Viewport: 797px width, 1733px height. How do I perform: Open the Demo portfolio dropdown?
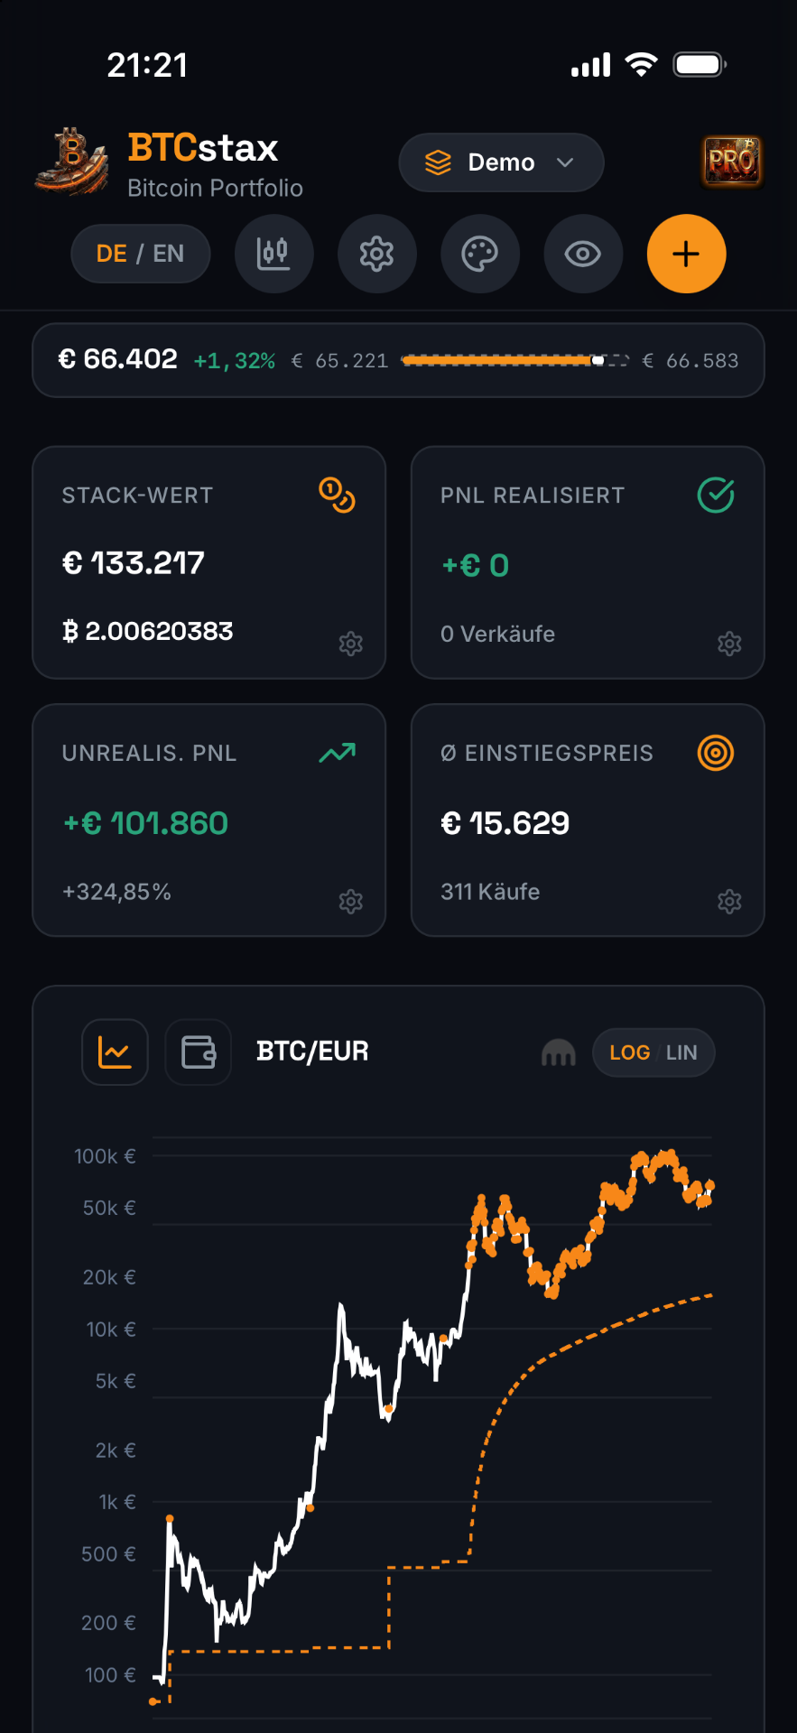[x=501, y=162]
